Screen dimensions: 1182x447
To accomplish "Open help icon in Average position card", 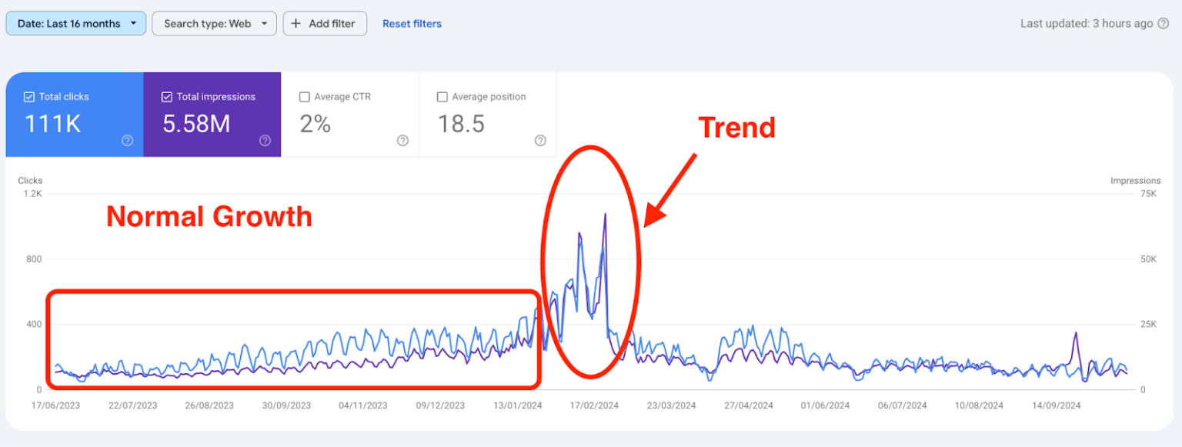I will pos(540,140).
